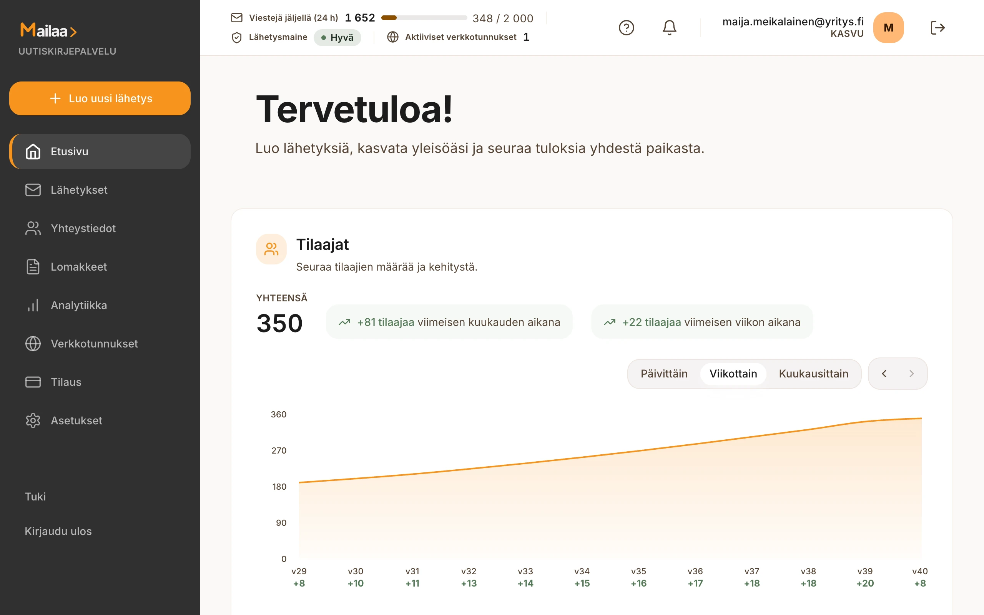984x615 pixels.
Task: Click the messages remaining progress bar
Action: [x=424, y=18]
